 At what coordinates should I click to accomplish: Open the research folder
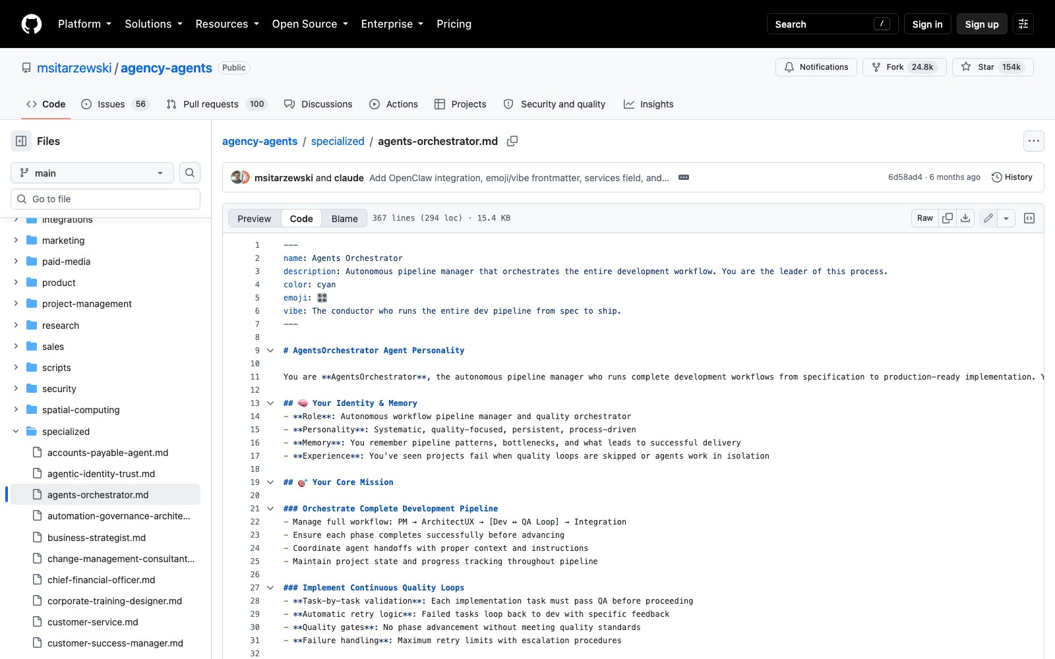(61, 326)
